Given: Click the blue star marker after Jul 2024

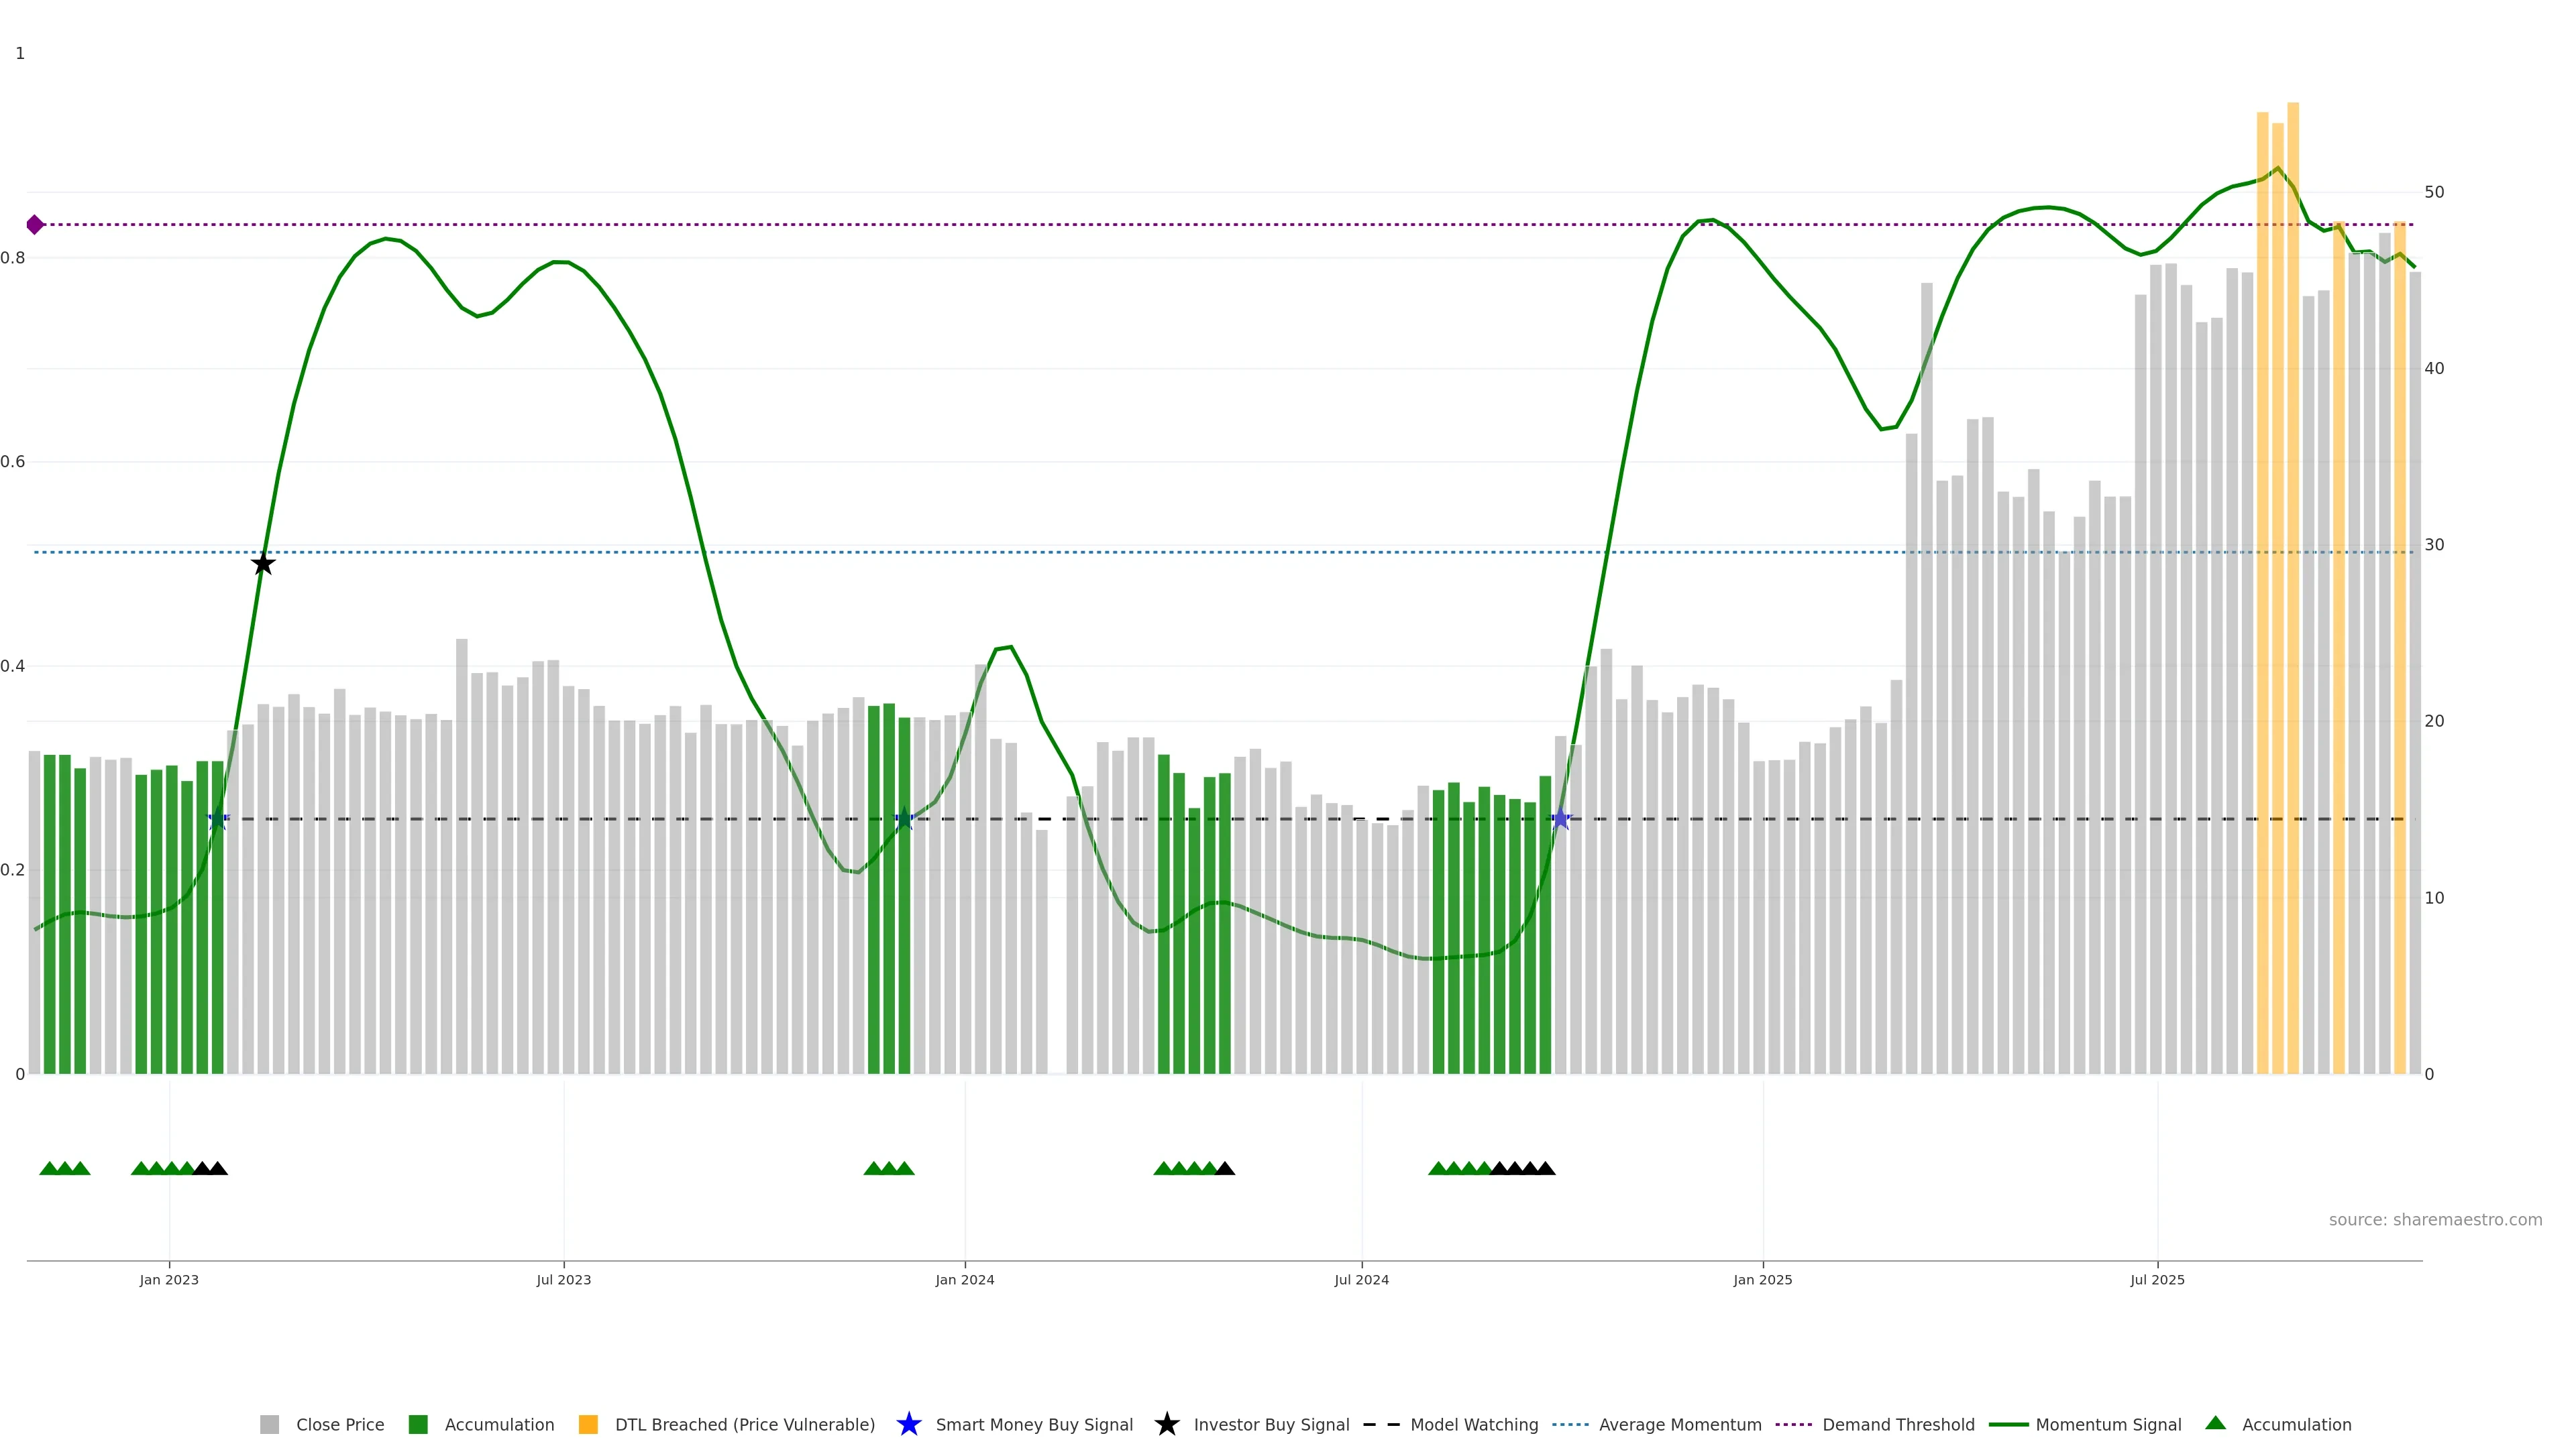Looking at the screenshot, I should [x=1561, y=819].
